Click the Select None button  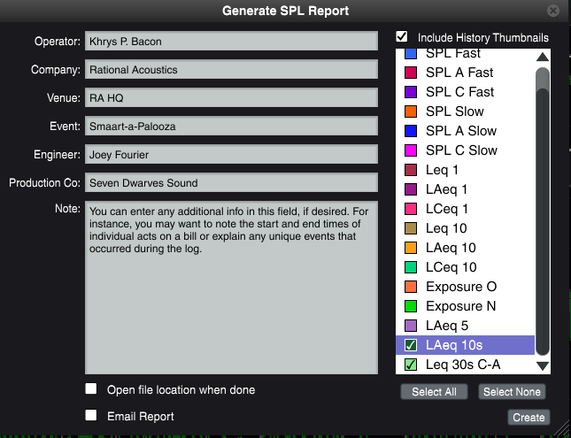[x=512, y=392]
